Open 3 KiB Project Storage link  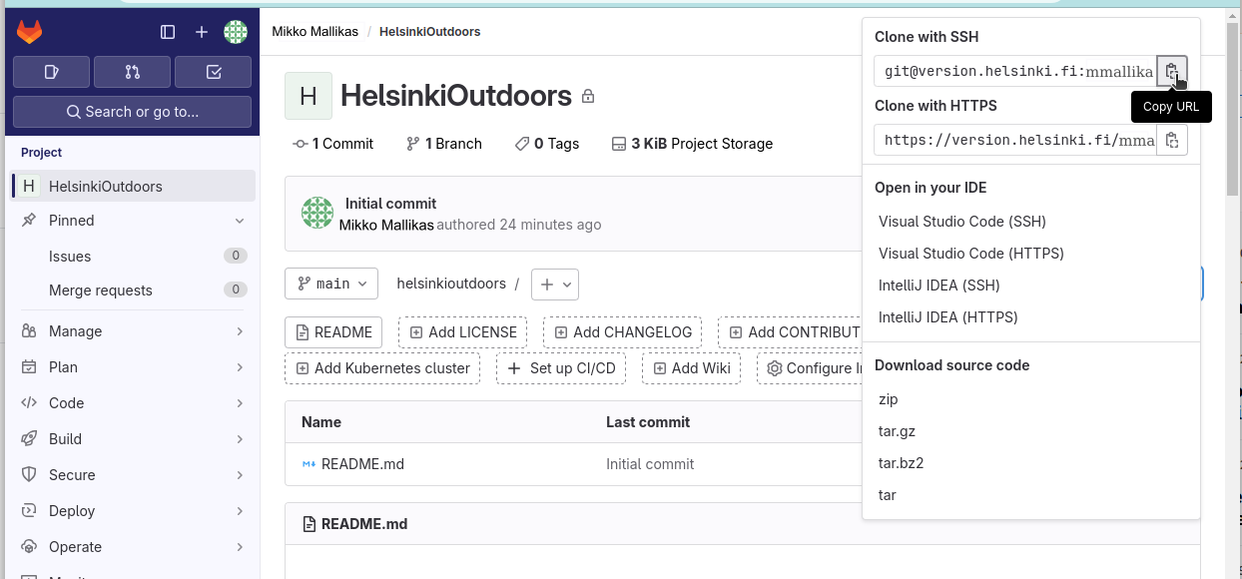click(x=692, y=144)
